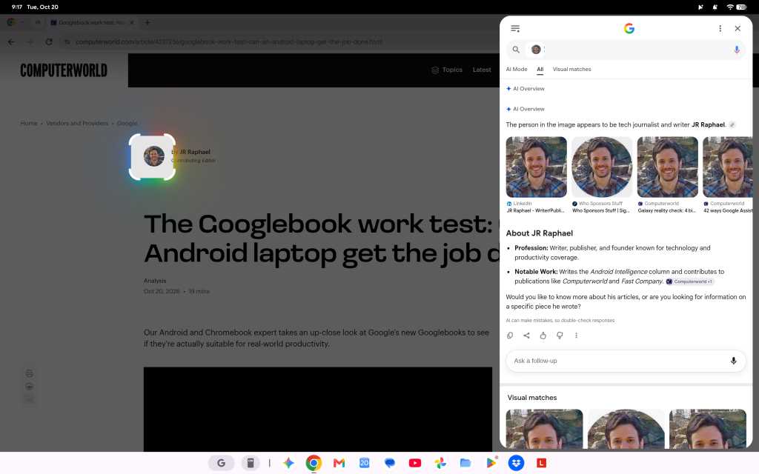Open Google Calendar from the taskbar
The image size is (759, 474).
(365, 463)
